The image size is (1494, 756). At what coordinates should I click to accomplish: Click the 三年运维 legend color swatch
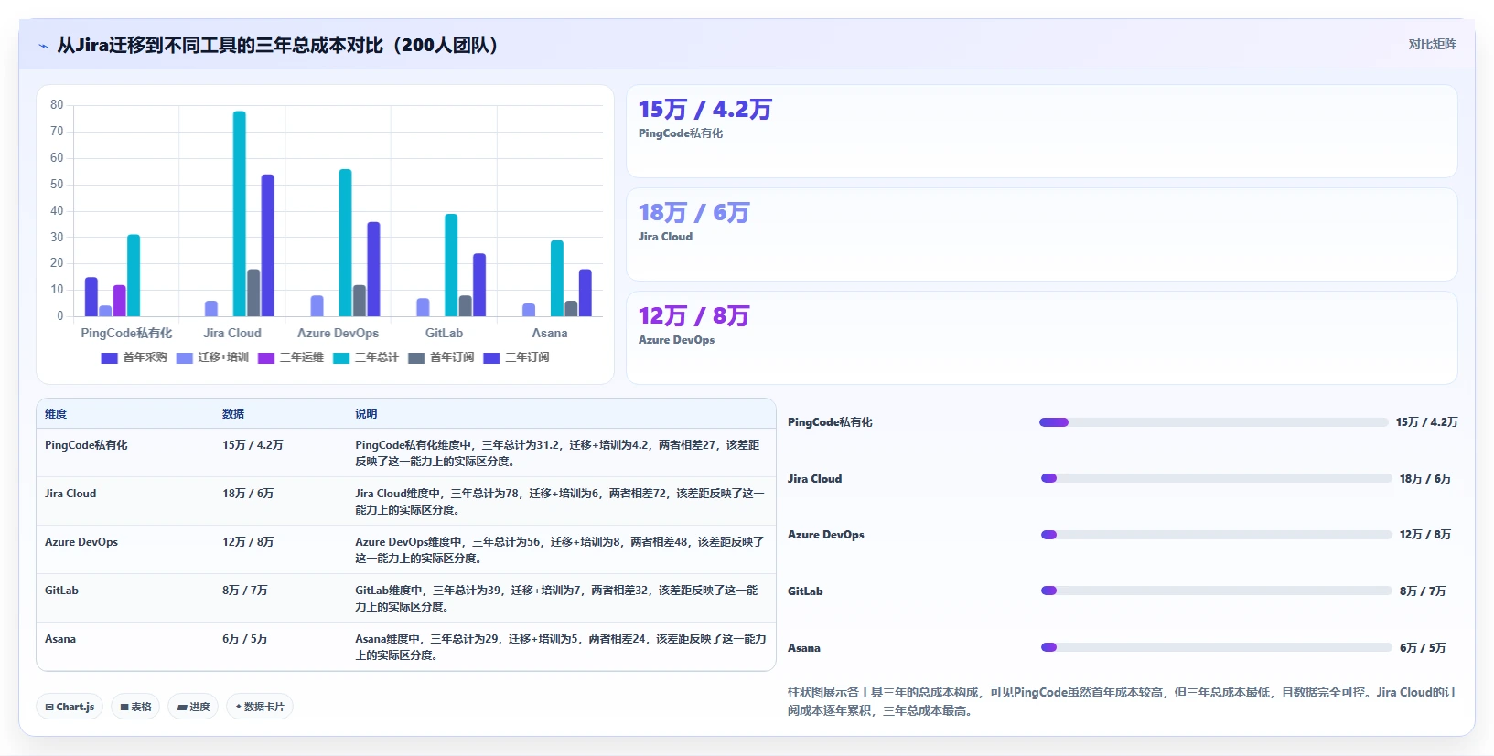[266, 357]
